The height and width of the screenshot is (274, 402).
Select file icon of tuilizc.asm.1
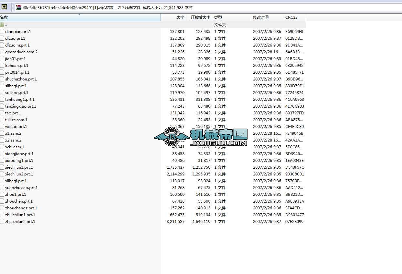tap(2, 120)
